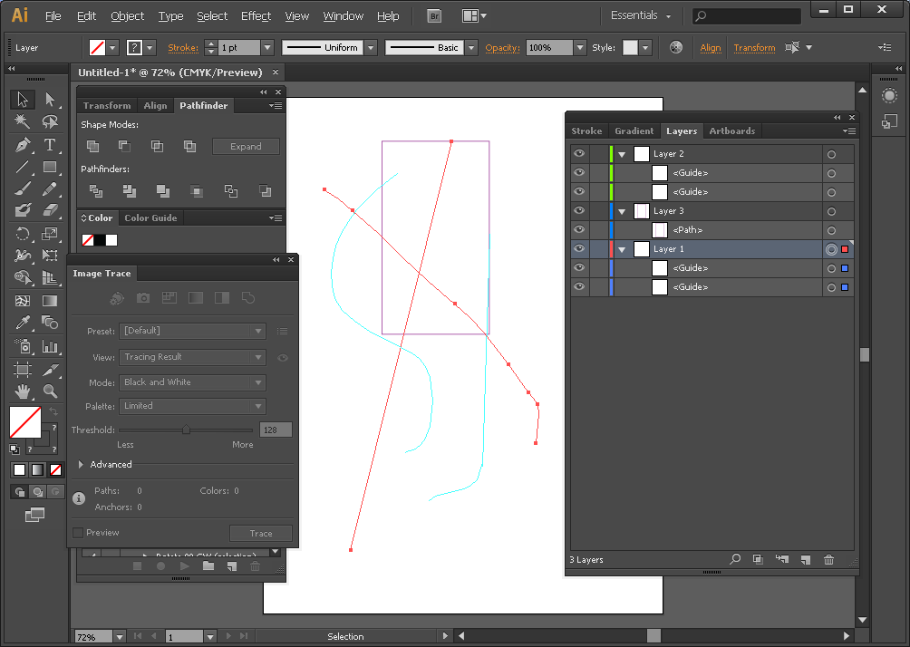Open Adobe Bridge from the Br icon
The width and height of the screenshot is (910, 647).
pos(434,16)
